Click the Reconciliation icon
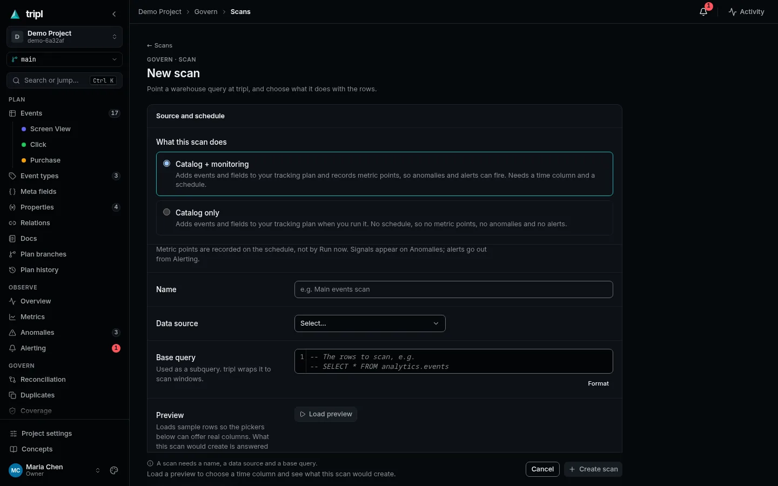This screenshot has height=486, width=778. [12, 380]
